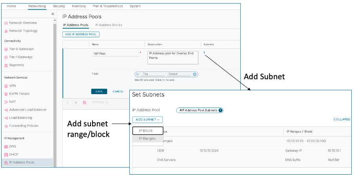The image size is (354, 175).
Task: Click the DHCP icon under IP Management
Action: [x=6, y=155]
